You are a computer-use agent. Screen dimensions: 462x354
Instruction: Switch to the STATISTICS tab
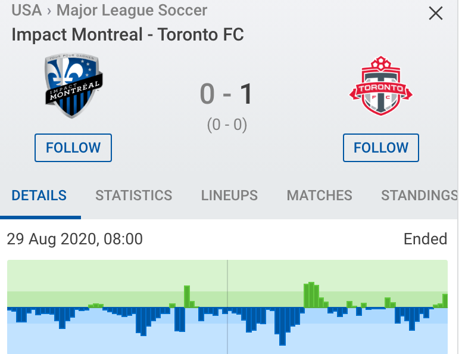(134, 195)
